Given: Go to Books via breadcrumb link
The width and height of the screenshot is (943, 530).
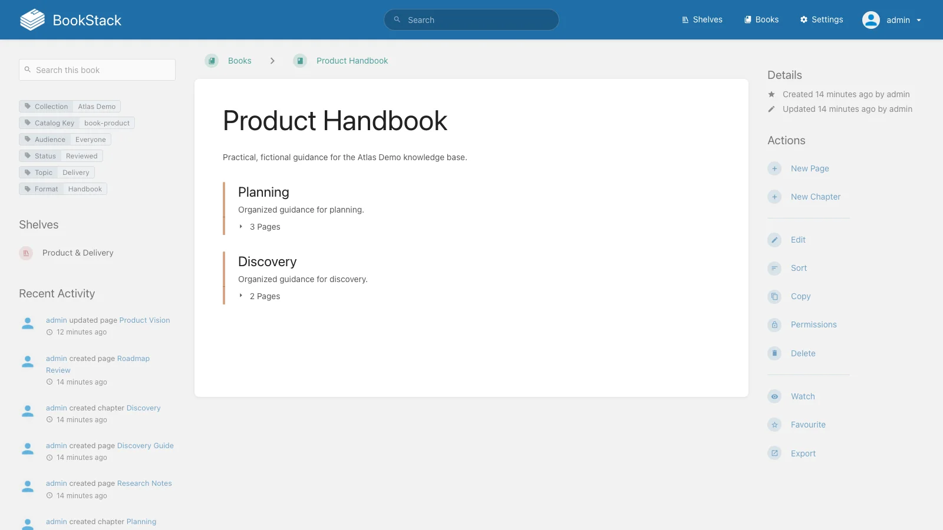Looking at the screenshot, I should (x=240, y=61).
